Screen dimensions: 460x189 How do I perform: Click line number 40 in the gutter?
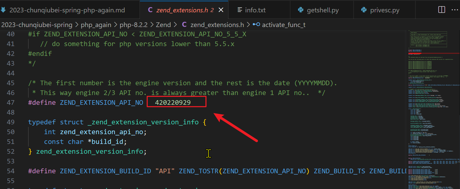11,34
